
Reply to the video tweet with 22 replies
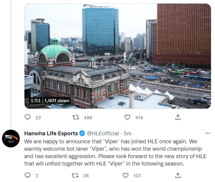pyautogui.click(x=28, y=117)
